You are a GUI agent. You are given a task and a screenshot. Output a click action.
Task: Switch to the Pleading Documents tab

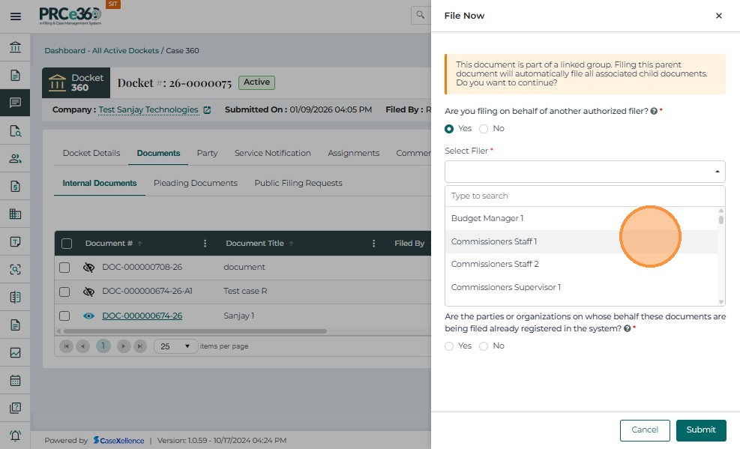tap(195, 183)
